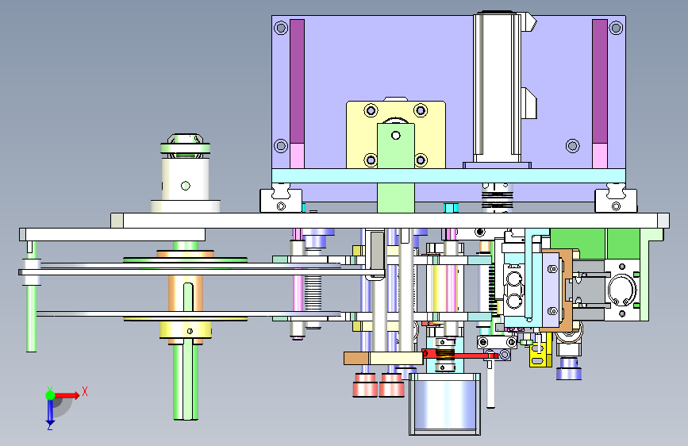Select the left red cylindrical foot
This screenshot has width=688, height=446.
pyautogui.click(x=365, y=385)
